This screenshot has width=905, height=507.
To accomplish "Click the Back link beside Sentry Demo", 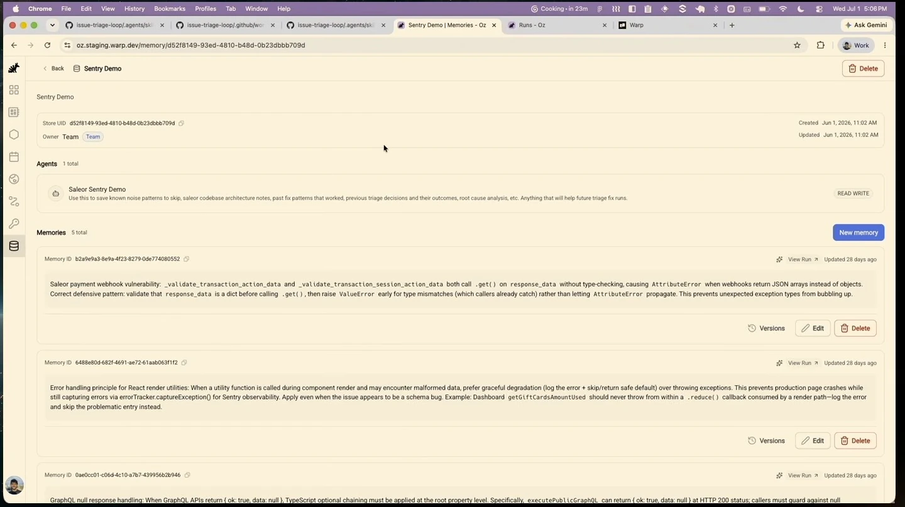I will (53, 68).
